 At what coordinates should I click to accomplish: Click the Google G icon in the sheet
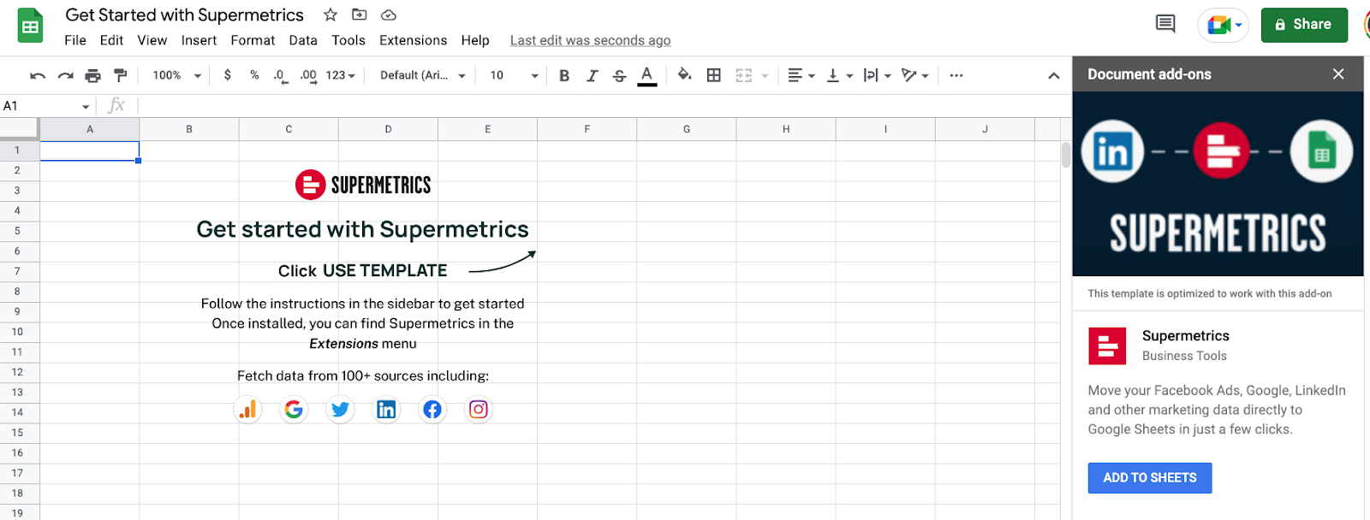(x=294, y=410)
